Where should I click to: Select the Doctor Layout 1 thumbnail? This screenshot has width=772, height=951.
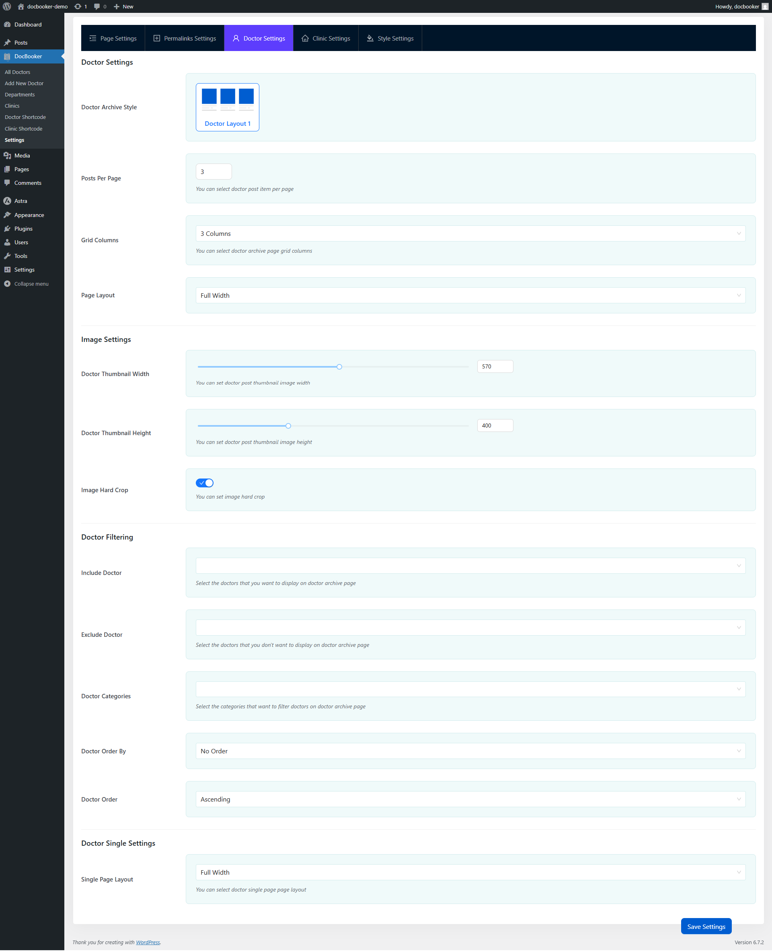tap(228, 108)
